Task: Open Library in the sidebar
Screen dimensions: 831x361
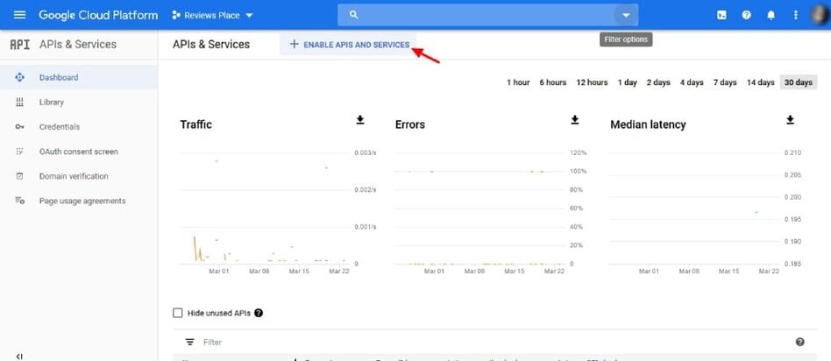Action: pos(51,103)
